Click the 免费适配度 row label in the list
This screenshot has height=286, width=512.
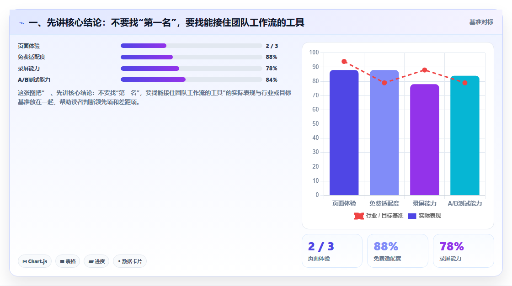[32, 57]
